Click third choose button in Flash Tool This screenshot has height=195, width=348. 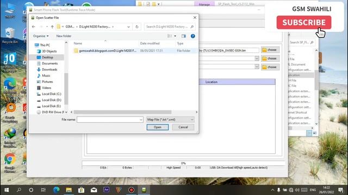(270, 67)
